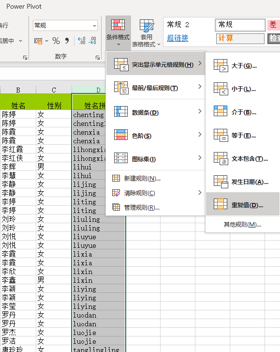This screenshot has height=352, width=280.
Task: Expand Top/Bottom Rules (最前/最后规则) submenu
Action: (156, 88)
